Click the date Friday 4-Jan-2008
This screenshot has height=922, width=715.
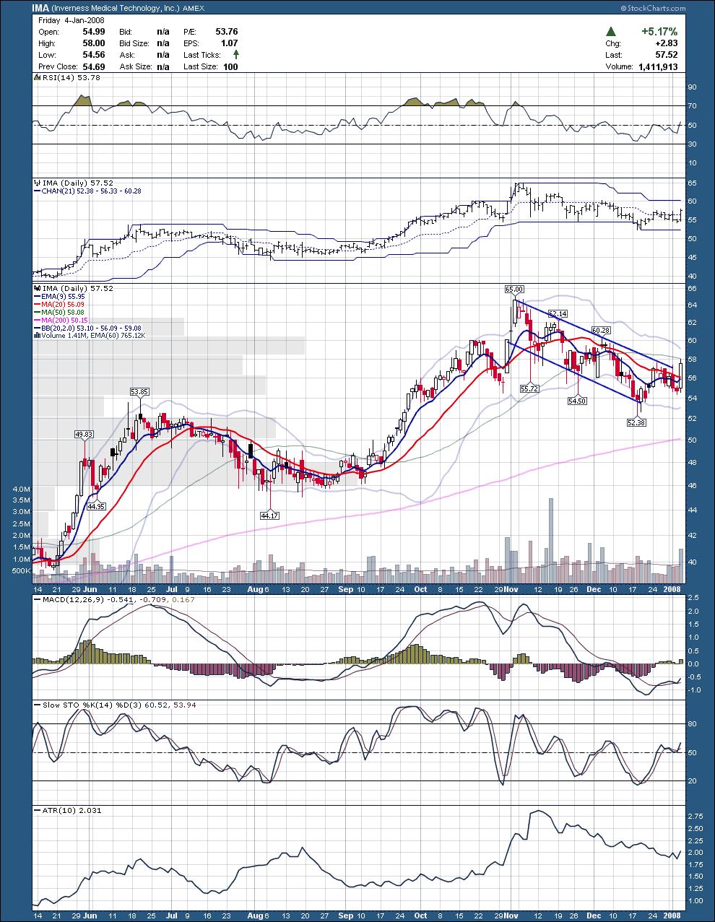coord(71,21)
